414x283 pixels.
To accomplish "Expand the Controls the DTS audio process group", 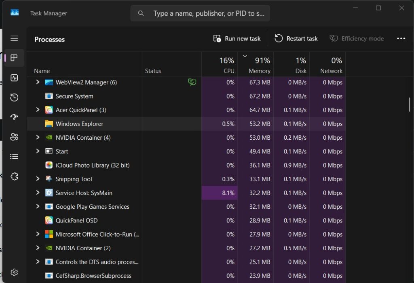I will click(38, 262).
